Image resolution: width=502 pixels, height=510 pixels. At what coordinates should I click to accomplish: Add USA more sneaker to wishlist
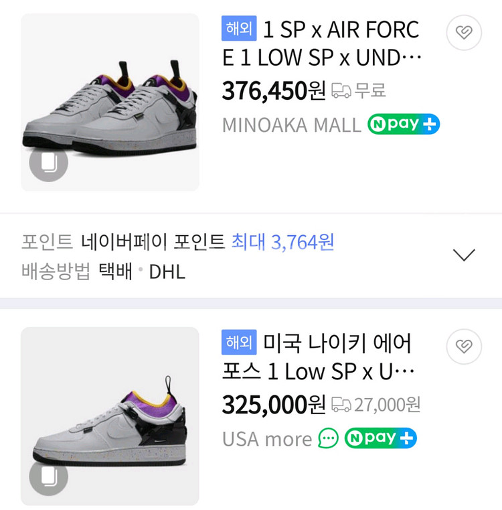[x=464, y=346]
